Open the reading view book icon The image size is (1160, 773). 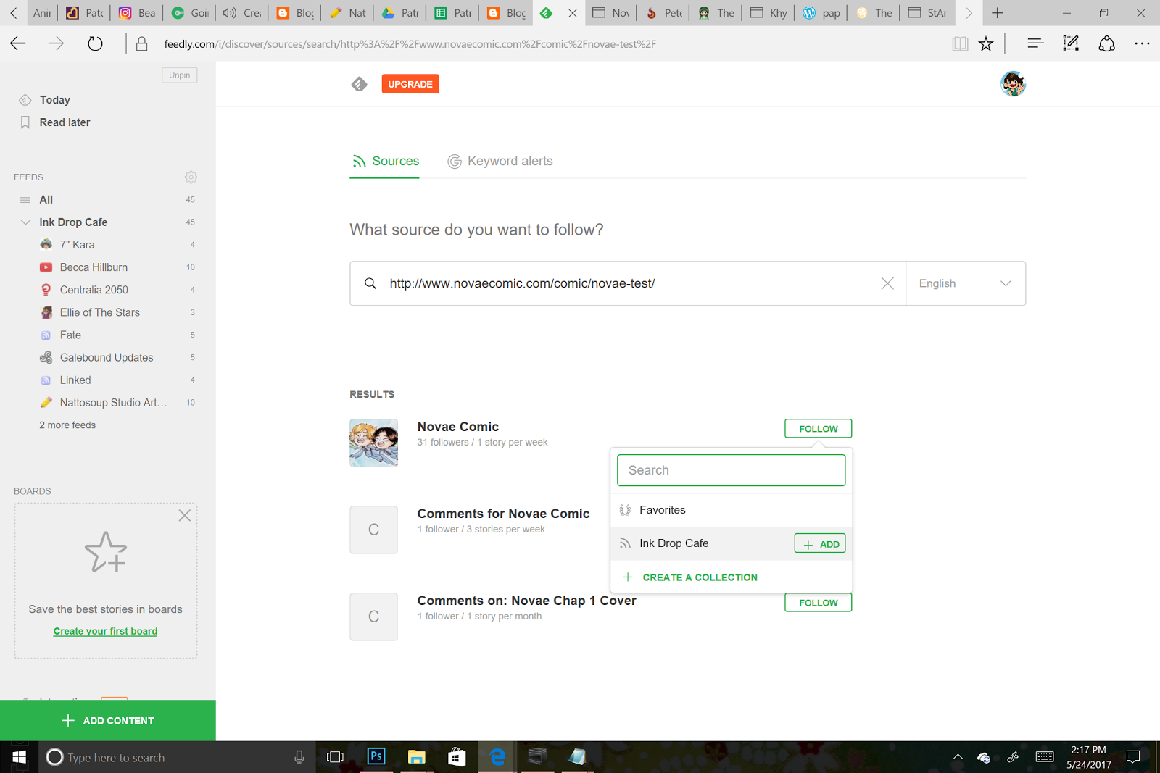pyautogui.click(x=960, y=44)
